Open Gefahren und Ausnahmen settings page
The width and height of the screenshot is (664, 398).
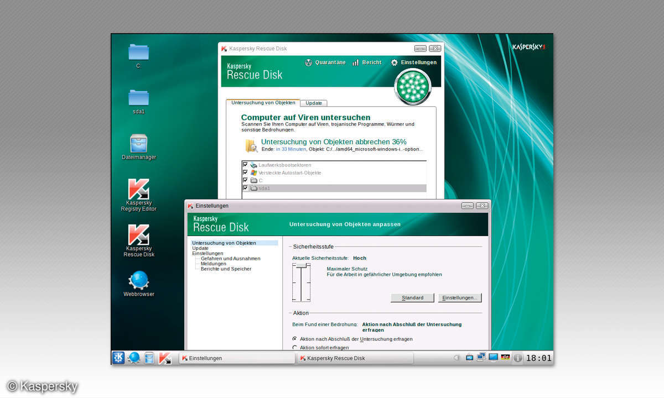[x=231, y=259]
